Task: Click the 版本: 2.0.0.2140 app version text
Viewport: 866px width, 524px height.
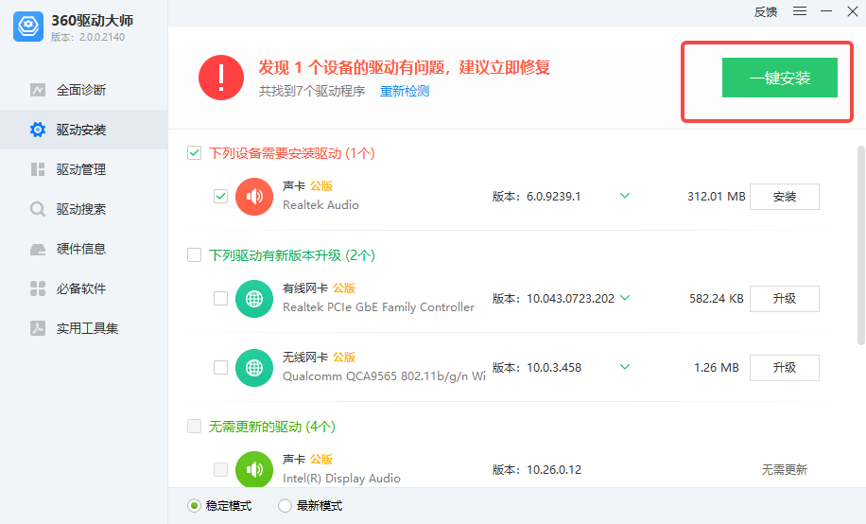Action: [88, 37]
